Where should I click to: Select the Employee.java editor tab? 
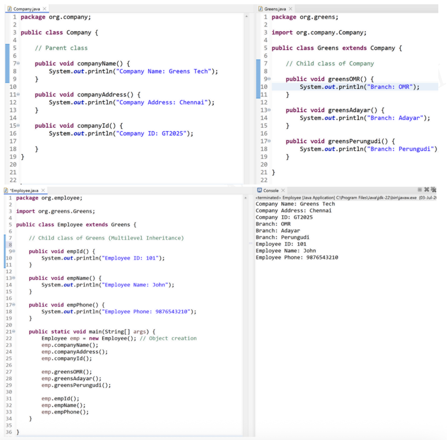pyautogui.click(x=24, y=190)
